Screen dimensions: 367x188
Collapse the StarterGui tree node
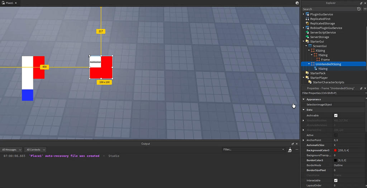point(304,42)
